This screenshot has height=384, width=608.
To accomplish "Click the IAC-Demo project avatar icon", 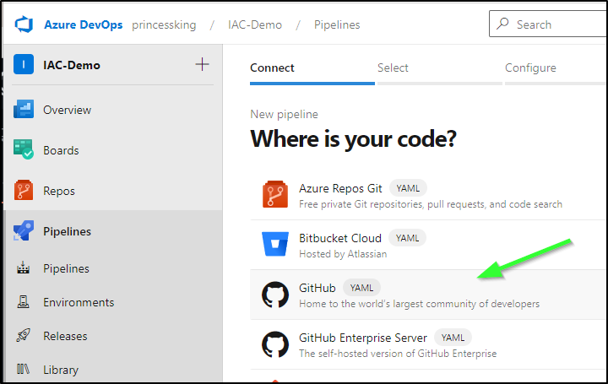I will click(24, 64).
